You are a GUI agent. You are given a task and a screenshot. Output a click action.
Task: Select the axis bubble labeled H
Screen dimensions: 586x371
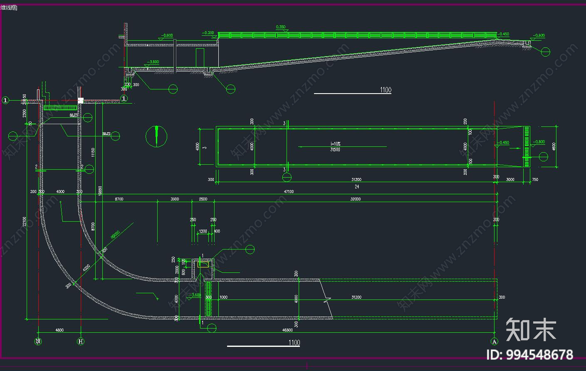click(x=81, y=341)
